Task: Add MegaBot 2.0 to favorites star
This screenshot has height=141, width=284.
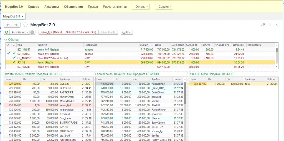Action: click(26, 25)
